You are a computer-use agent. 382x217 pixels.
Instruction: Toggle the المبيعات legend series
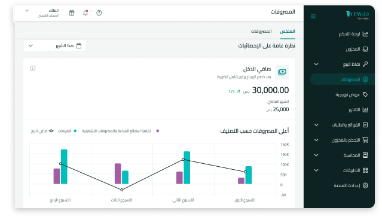67,131
